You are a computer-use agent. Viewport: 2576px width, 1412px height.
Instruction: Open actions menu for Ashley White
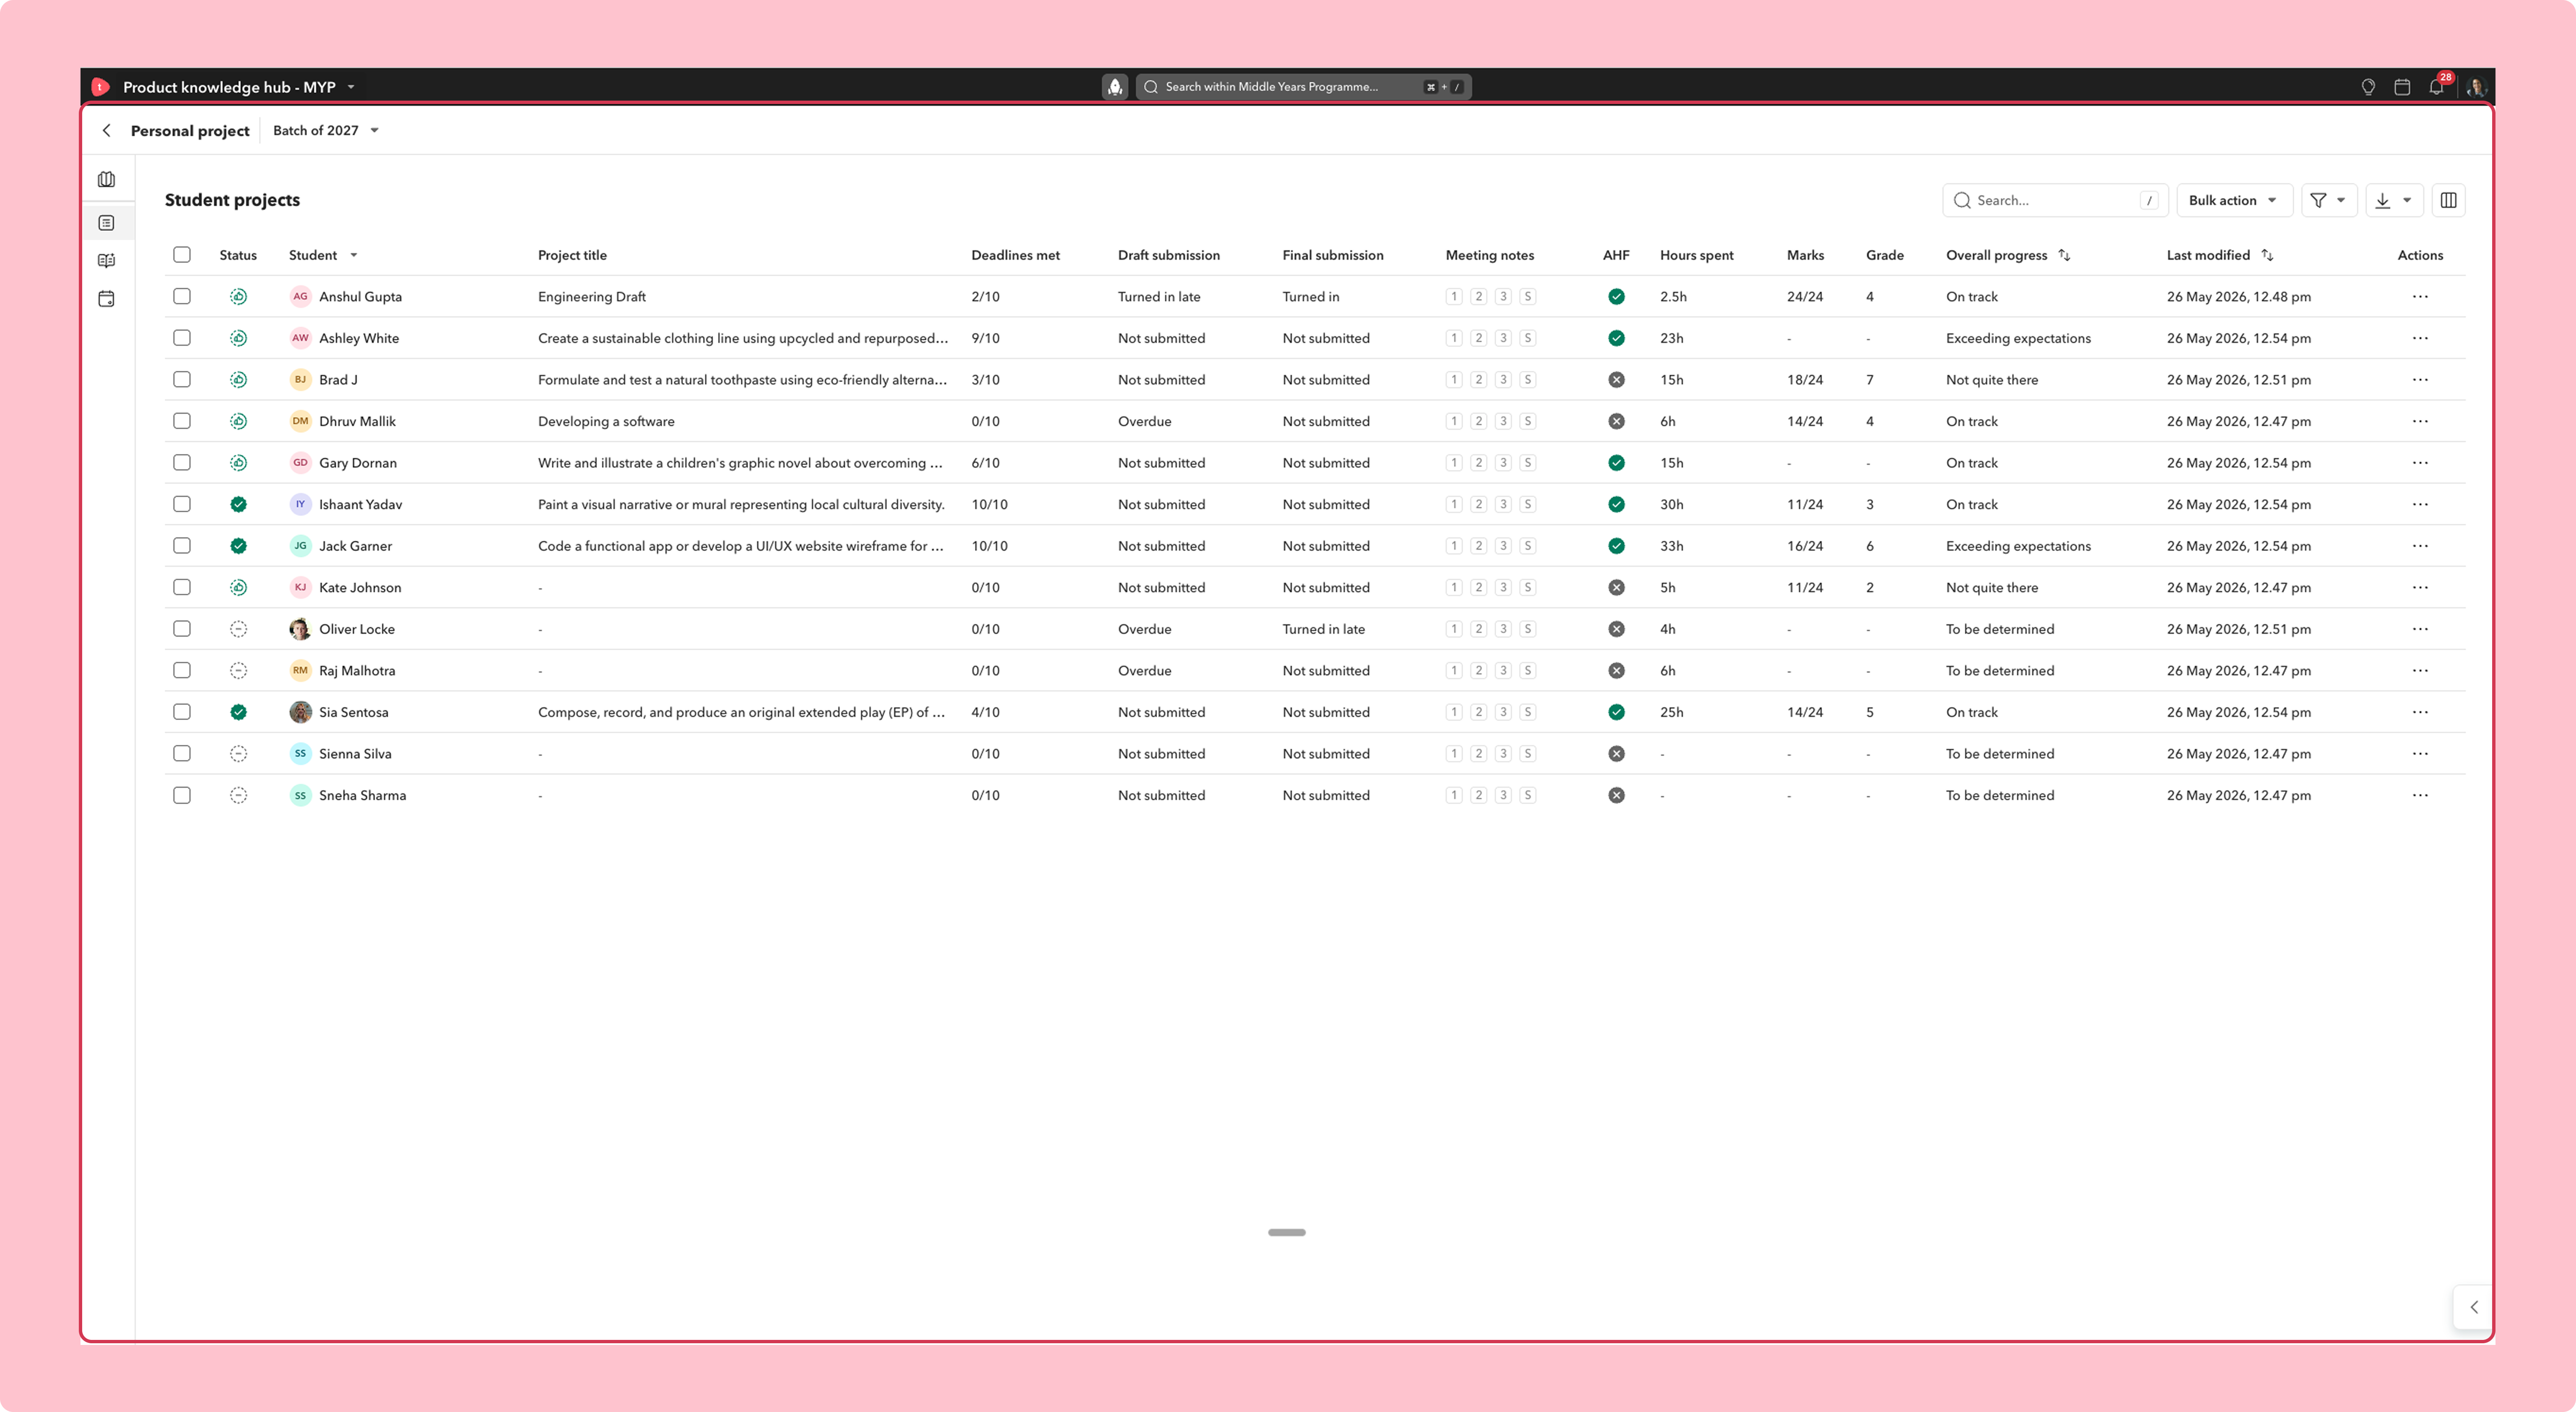[2420, 338]
